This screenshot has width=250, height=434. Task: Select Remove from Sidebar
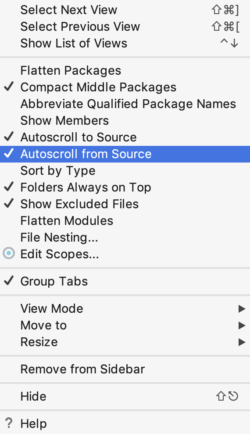pos(125,369)
